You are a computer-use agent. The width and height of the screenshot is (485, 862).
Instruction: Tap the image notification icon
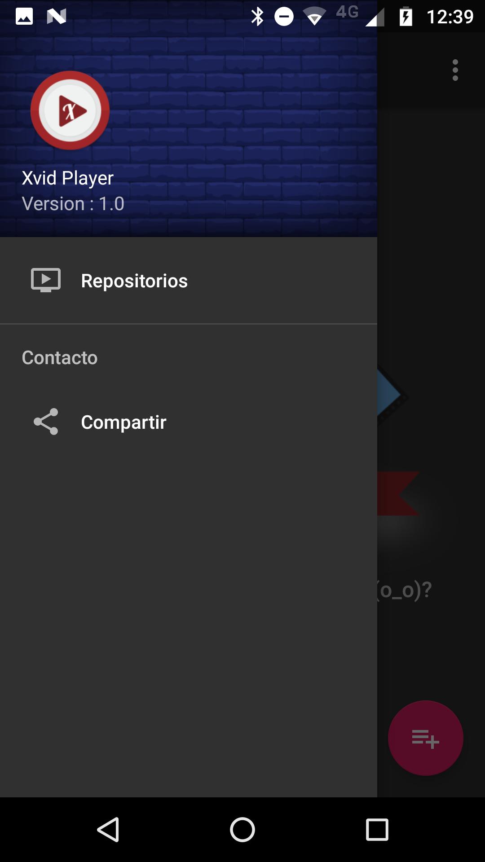tap(24, 17)
